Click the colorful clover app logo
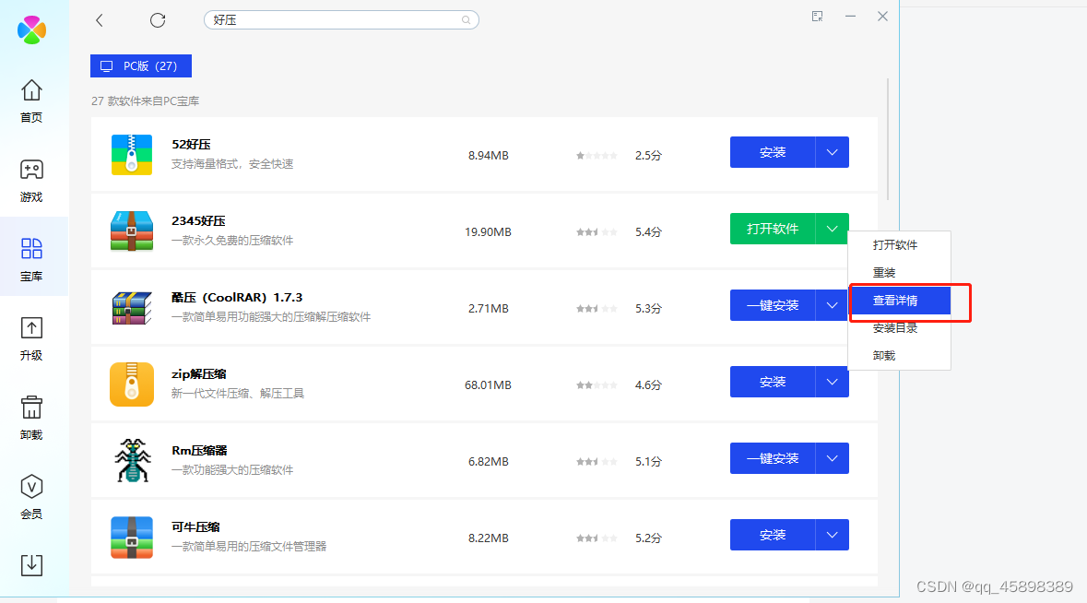1087x603 pixels. pyautogui.click(x=31, y=30)
